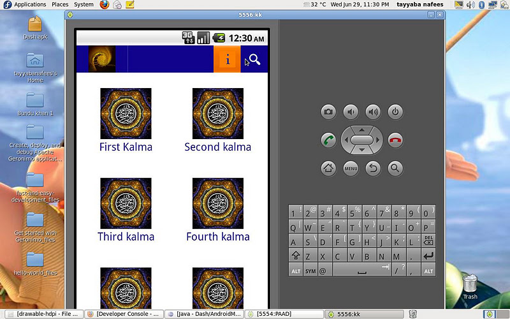This screenshot has height=319, width=510.
Task: Click the emulator power button
Action: point(395,112)
